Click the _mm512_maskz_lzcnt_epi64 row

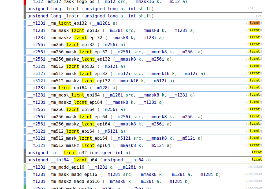[143, 146]
